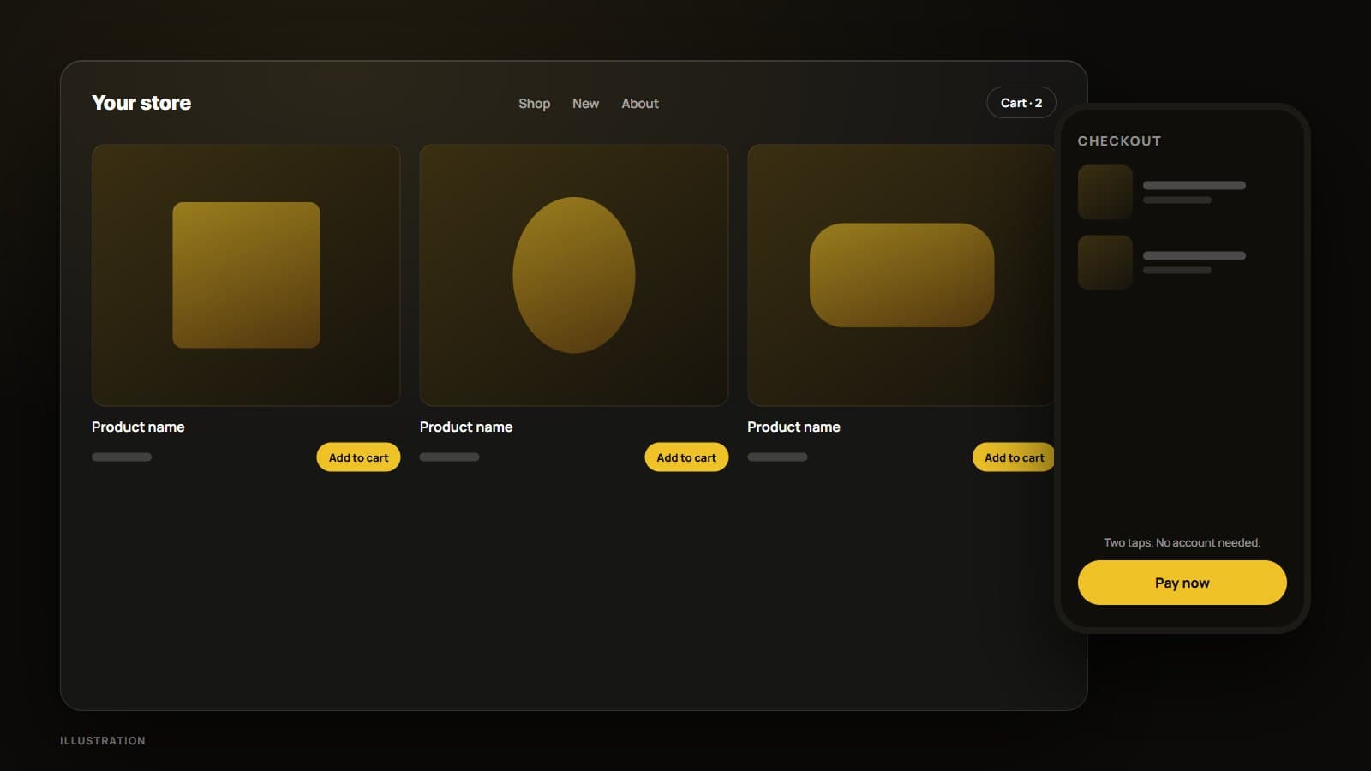The height and width of the screenshot is (771, 1371).
Task: Add the pill-shaped product to cart
Action: [1014, 457]
